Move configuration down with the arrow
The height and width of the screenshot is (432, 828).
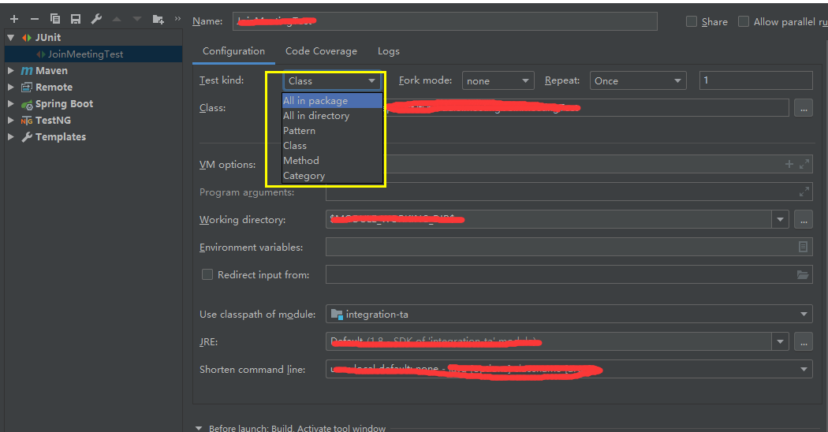click(x=137, y=19)
